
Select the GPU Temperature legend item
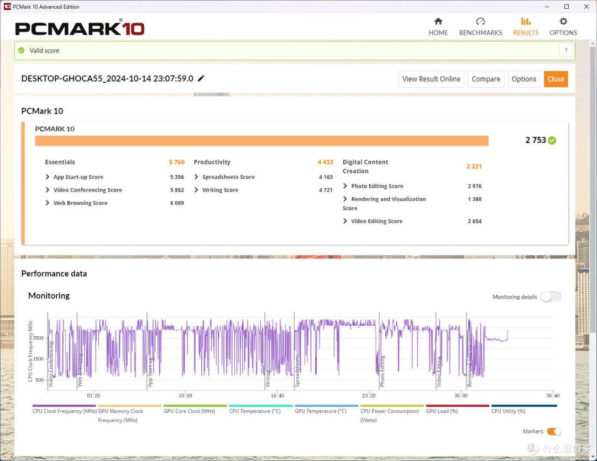(326, 410)
